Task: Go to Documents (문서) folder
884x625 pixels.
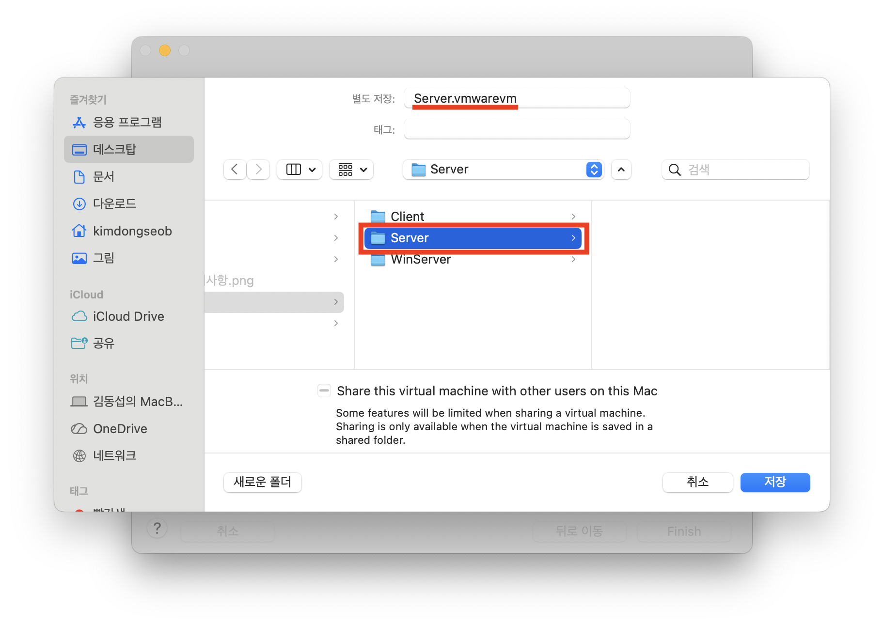Action: [128, 176]
